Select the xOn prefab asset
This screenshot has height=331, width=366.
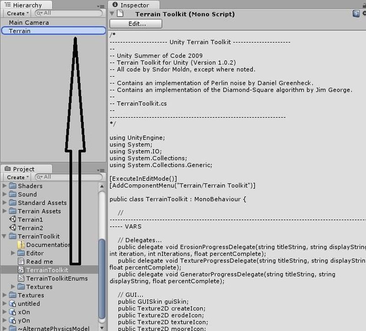24,312
